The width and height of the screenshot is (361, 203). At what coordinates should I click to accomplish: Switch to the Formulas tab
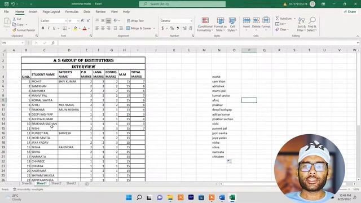(x=72, y=11)
